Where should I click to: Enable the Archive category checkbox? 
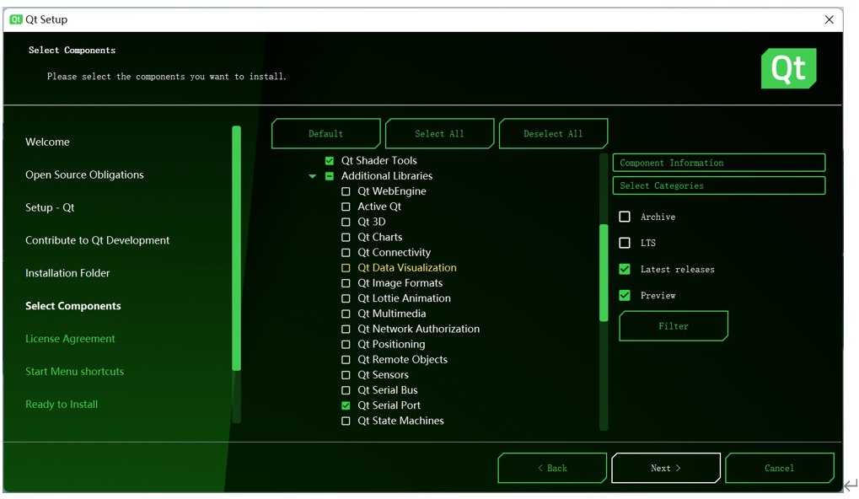(625, 217)
